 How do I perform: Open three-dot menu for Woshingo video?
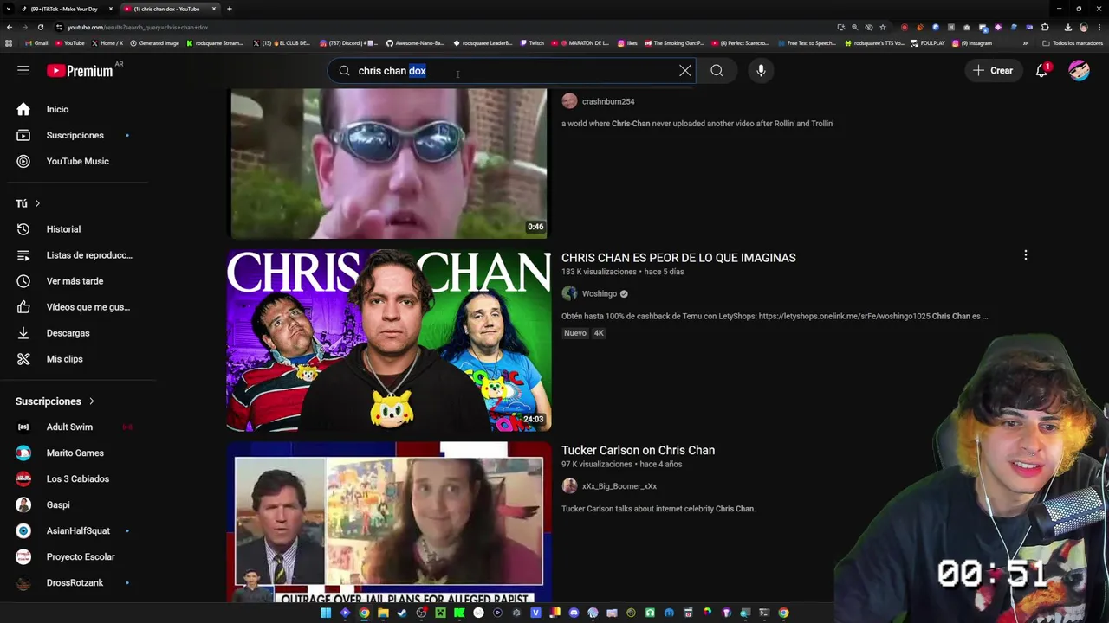[x=1026, y=255]
